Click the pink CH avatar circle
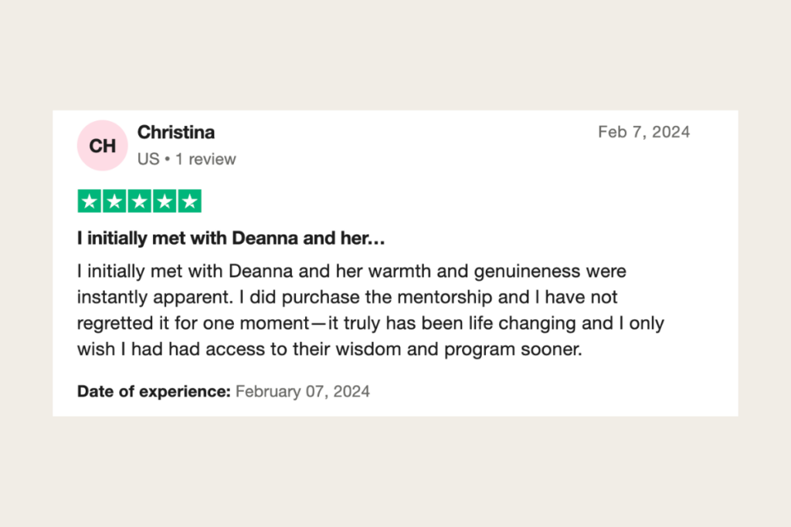791x527 pixels. (x=103, y=146)
